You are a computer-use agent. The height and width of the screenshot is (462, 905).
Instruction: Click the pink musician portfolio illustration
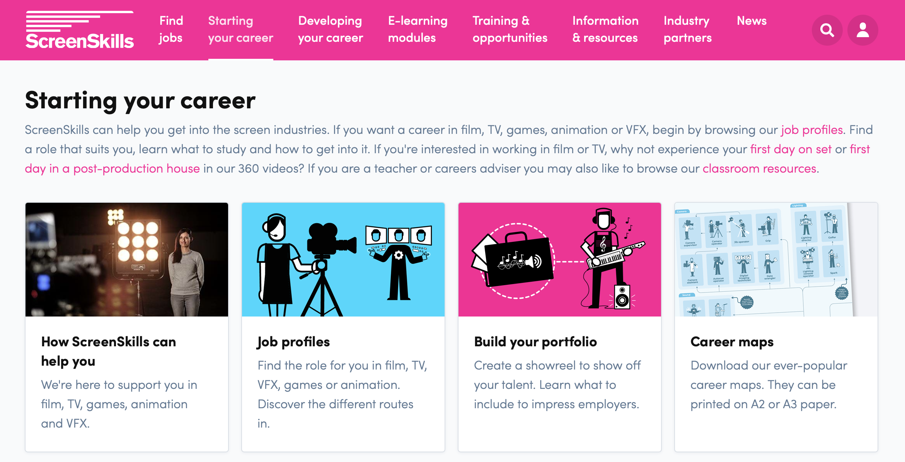tap(559, 259)
